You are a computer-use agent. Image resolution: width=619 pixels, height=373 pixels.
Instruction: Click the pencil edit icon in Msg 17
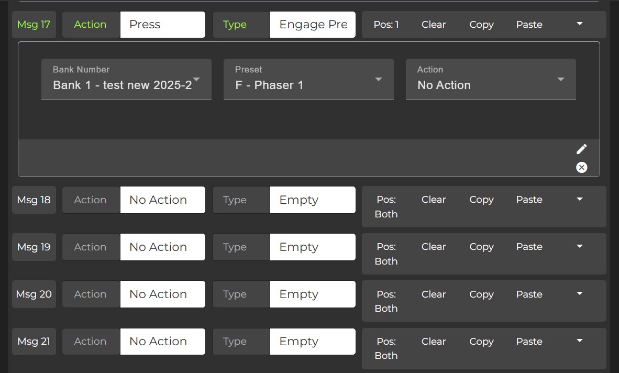tap(581, 149)
